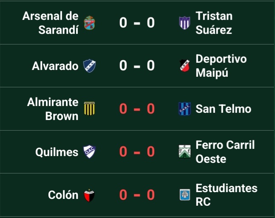Click the Deportivo Maipú team name

221,66
